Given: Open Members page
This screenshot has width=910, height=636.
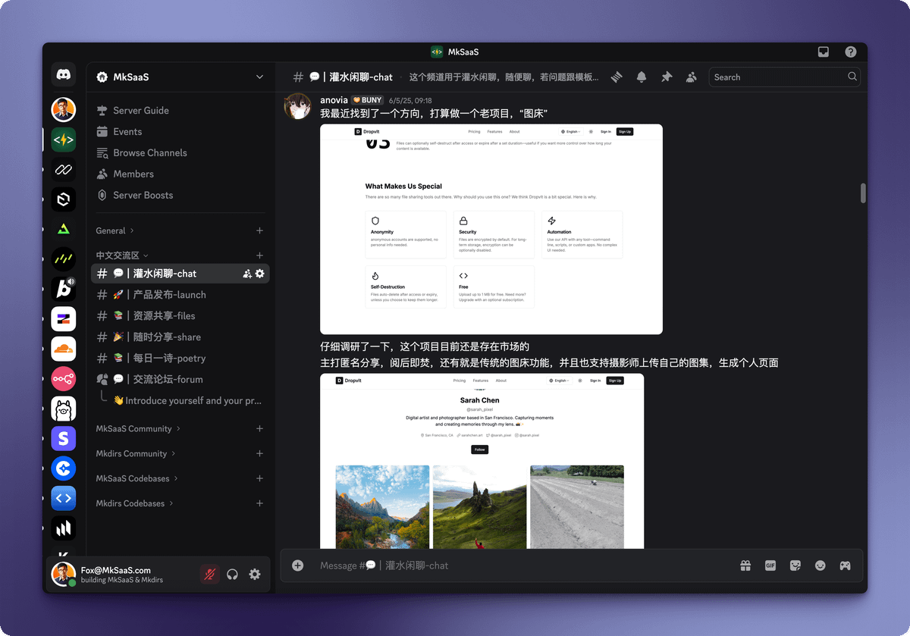Looking at the screenshot, I should [x=180, y=174].
